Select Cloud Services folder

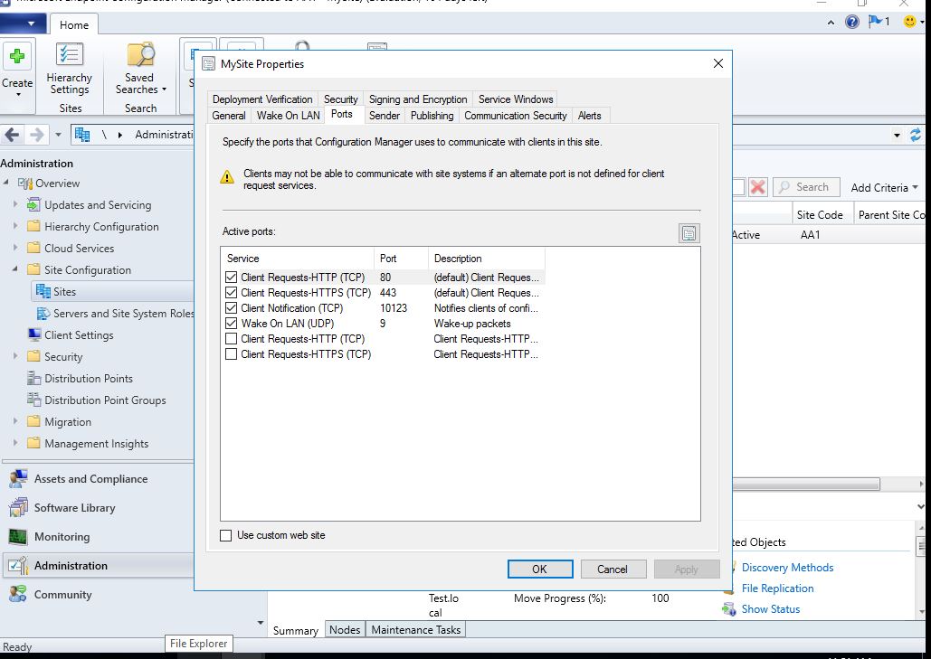coord(79,248)
